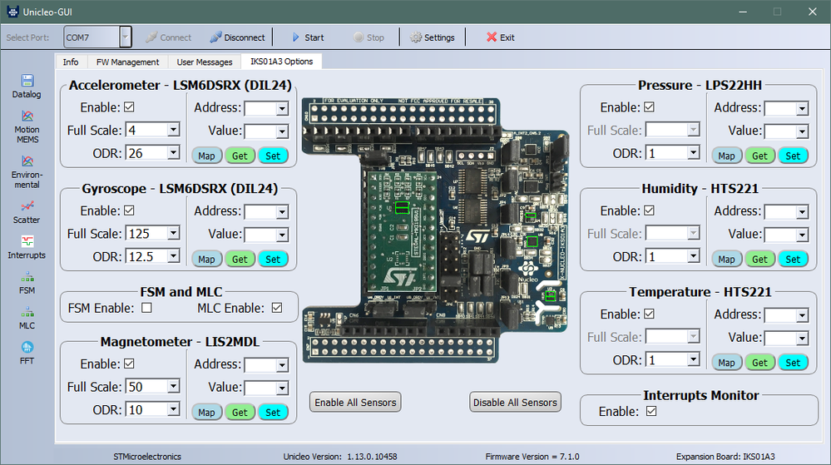The width and height of the screenshot is (831, 465).
Task: Minimize the Unicleo-GUI window
Action: pos(743,12)
